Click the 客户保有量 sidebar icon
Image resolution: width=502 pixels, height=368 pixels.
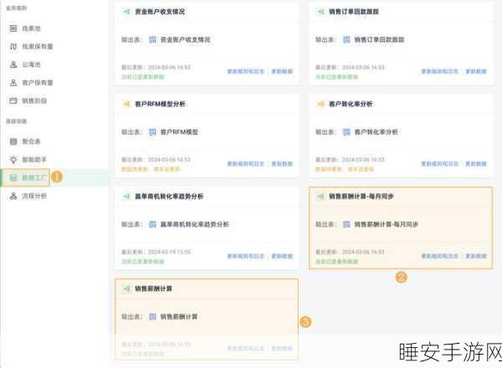tap(13, 83)
